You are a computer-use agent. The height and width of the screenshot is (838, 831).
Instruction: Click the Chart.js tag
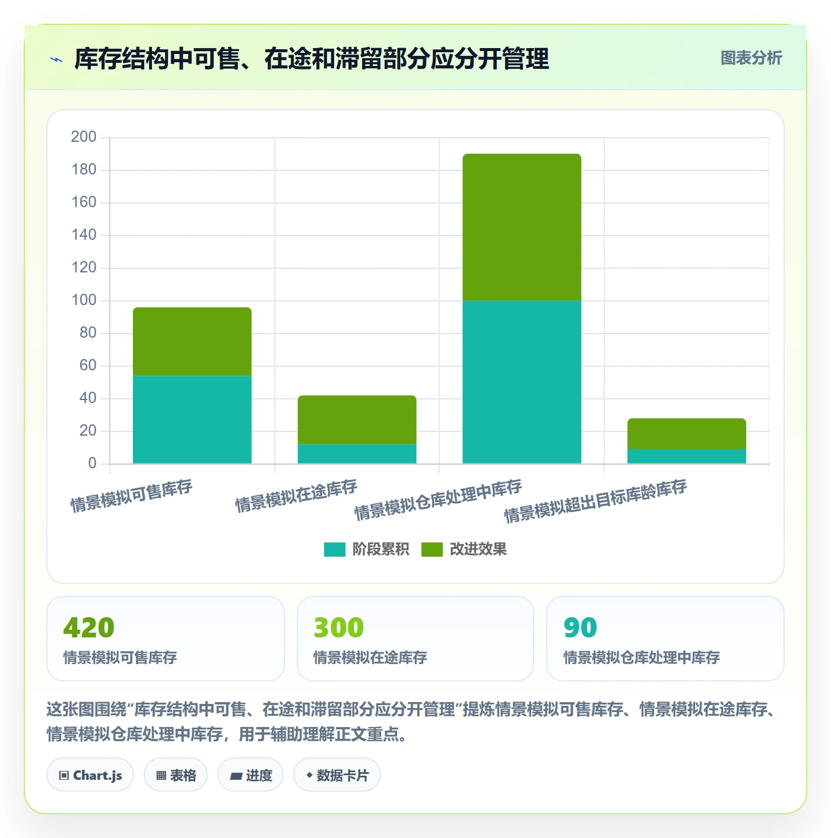point(90,775)
